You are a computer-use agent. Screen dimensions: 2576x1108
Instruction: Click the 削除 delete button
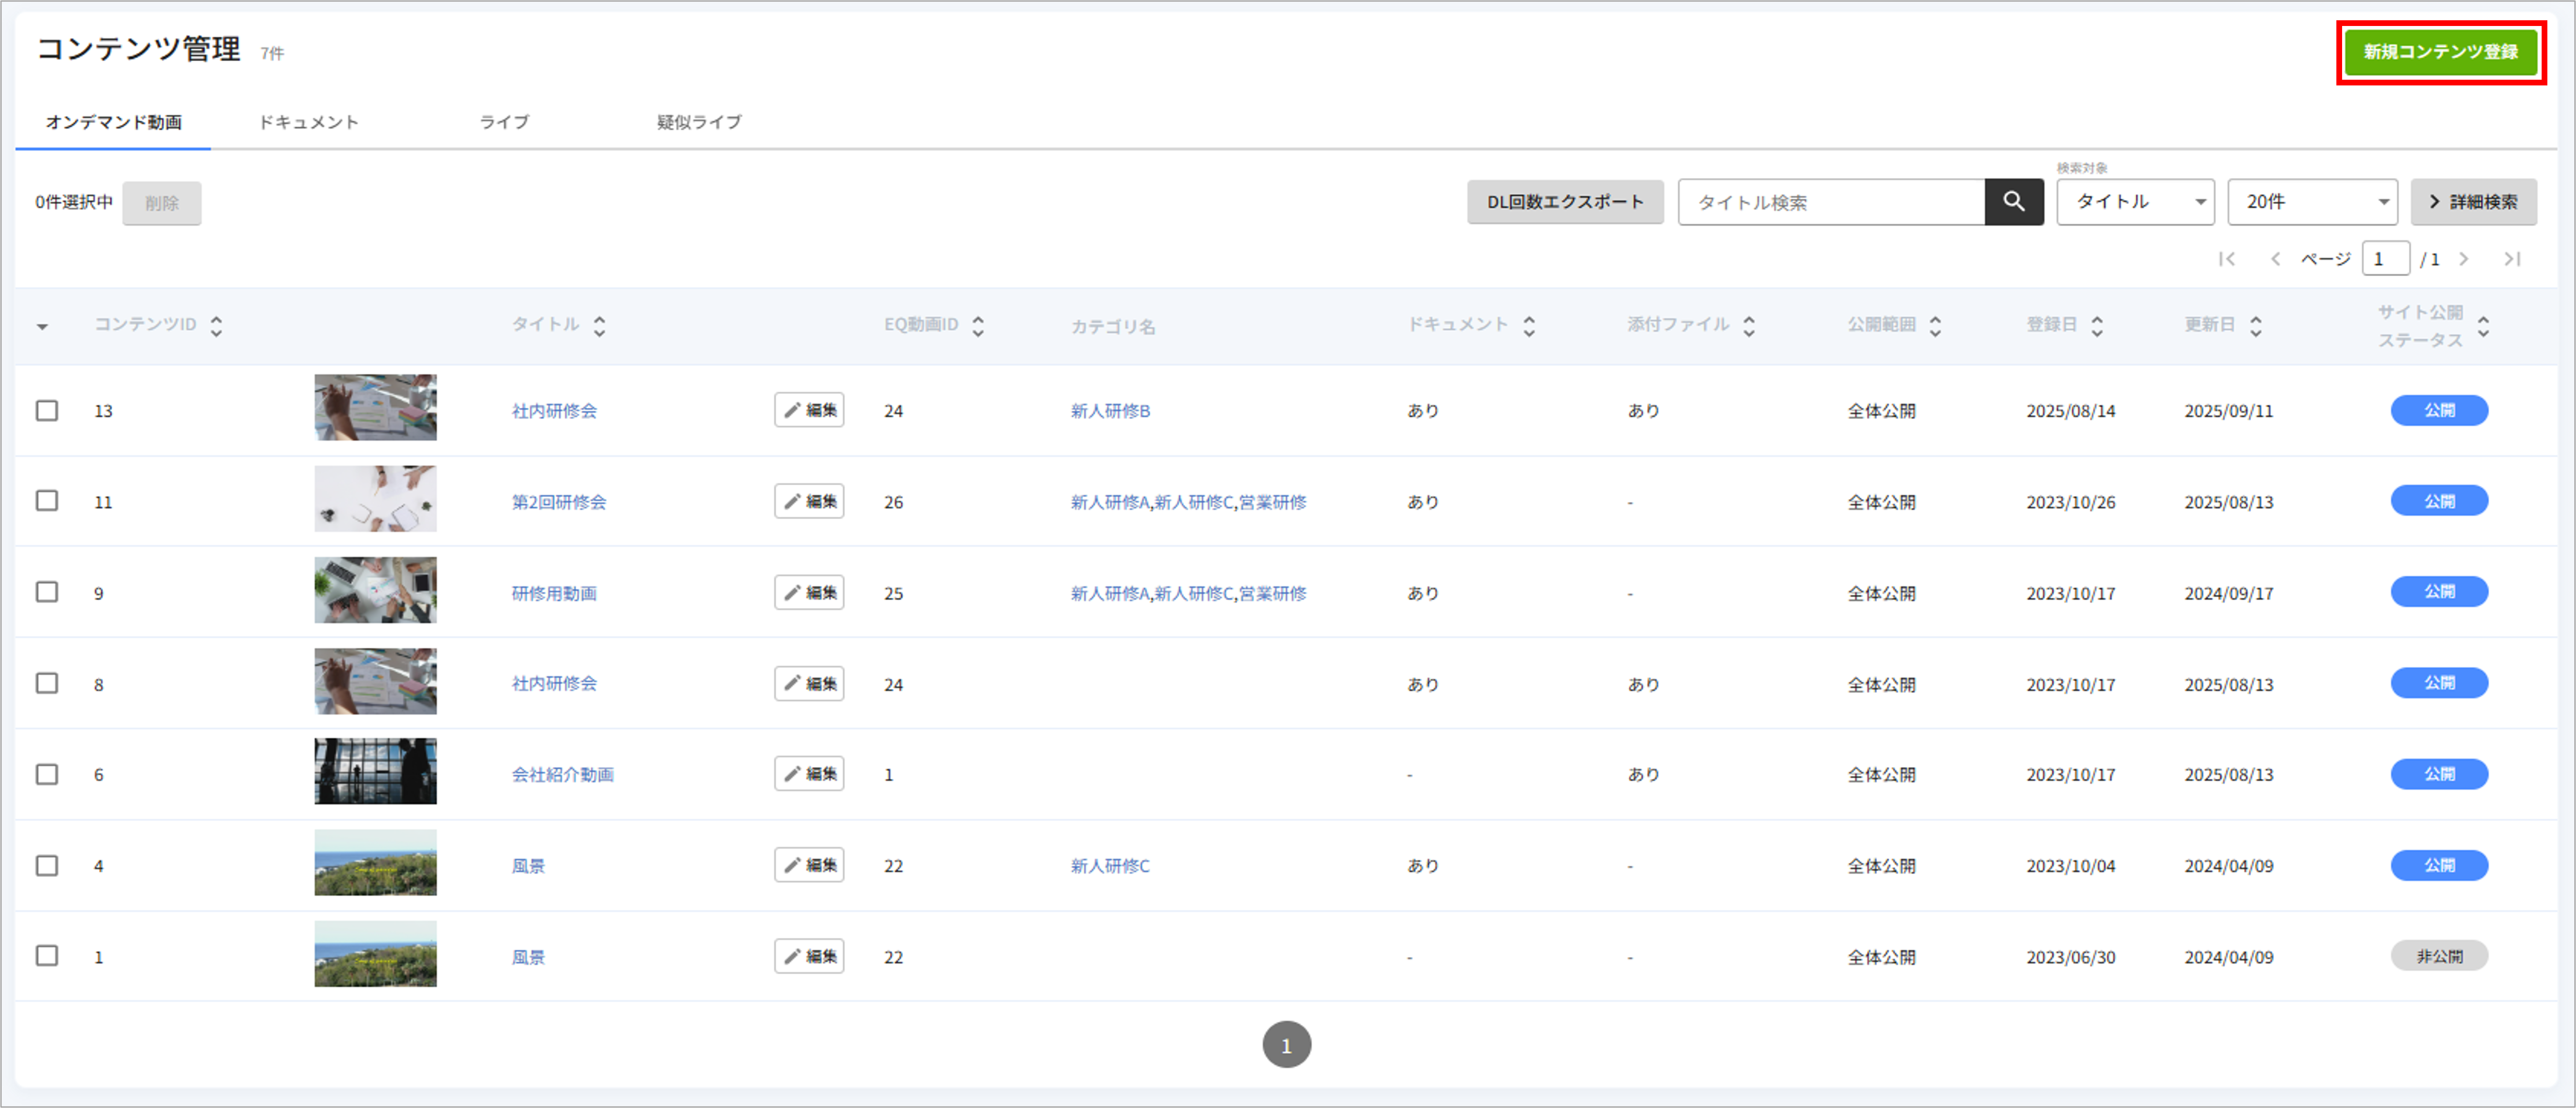[x=162, y=203]
